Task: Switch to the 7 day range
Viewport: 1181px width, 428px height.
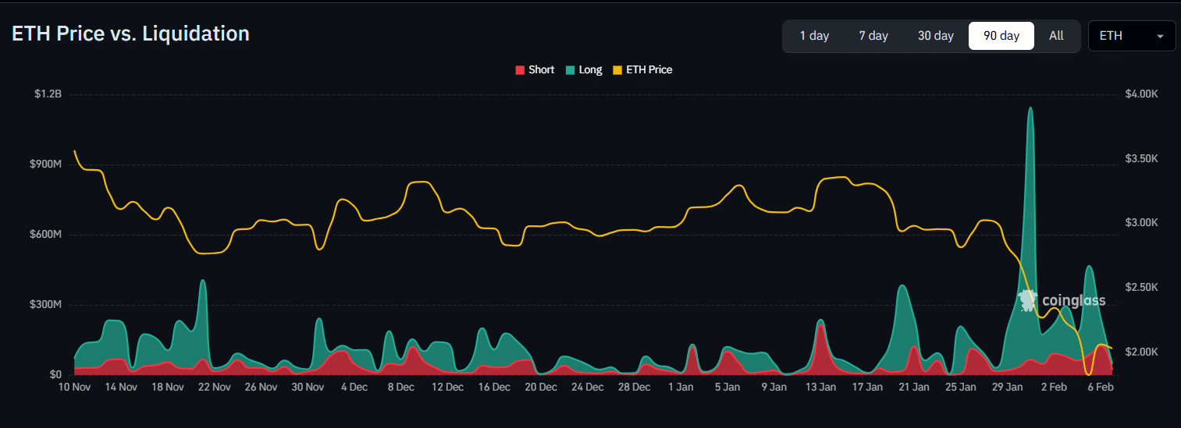Action: (873, 36)
